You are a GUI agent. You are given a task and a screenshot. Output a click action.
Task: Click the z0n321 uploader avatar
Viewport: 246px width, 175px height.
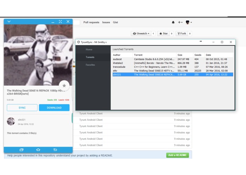pyautogui.click(x=11, y=121)
